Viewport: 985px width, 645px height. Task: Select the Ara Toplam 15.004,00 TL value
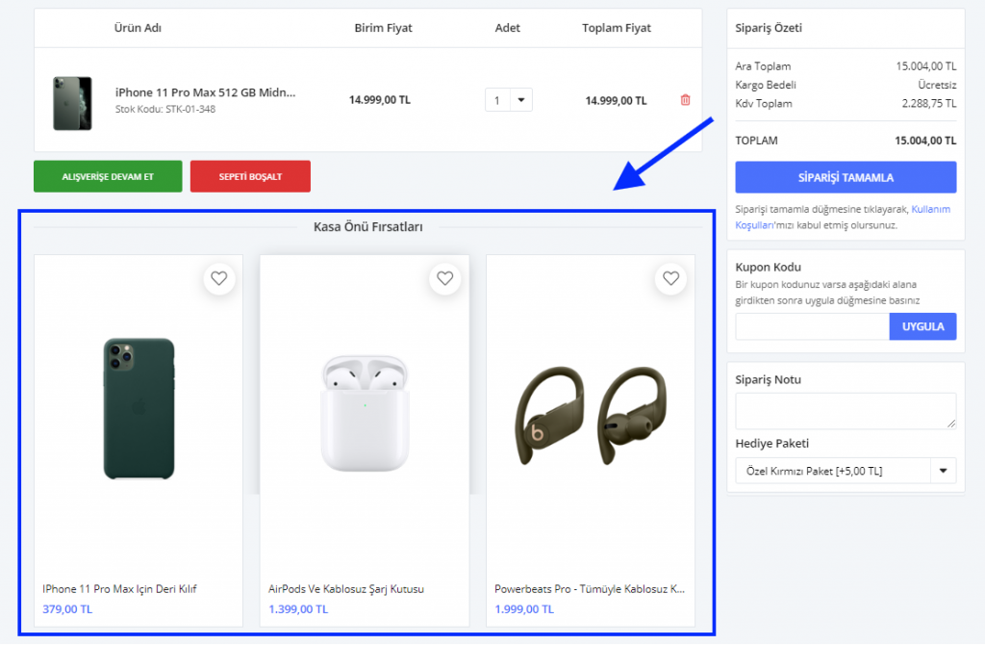(926, 66)
